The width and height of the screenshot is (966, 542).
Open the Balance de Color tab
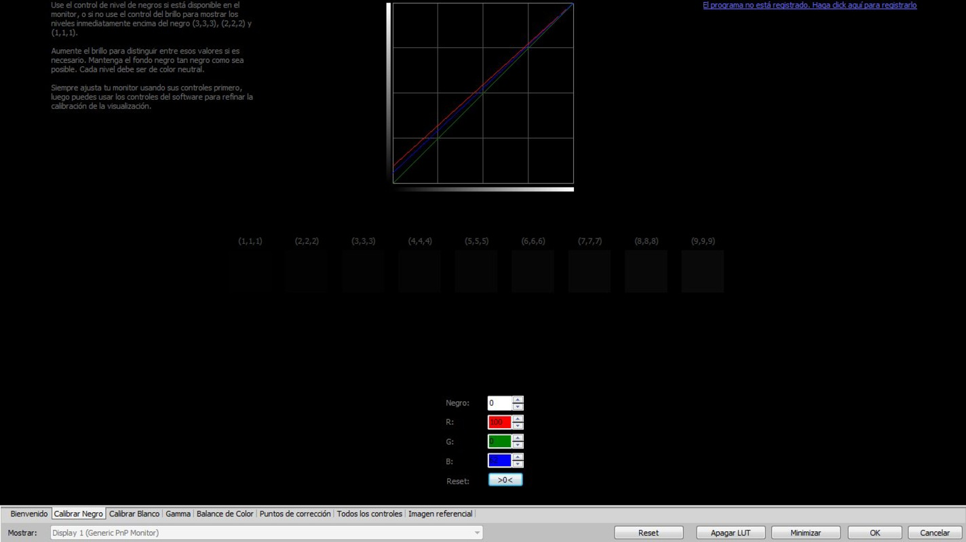tap(225, 514)
